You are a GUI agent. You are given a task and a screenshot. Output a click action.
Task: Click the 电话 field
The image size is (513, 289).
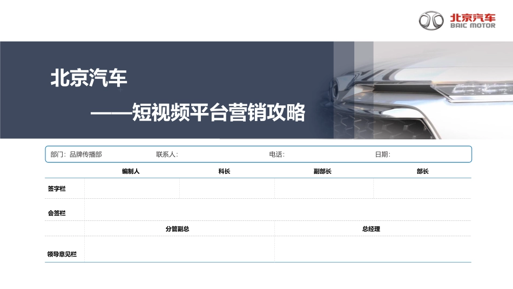(x=276, y=154)
